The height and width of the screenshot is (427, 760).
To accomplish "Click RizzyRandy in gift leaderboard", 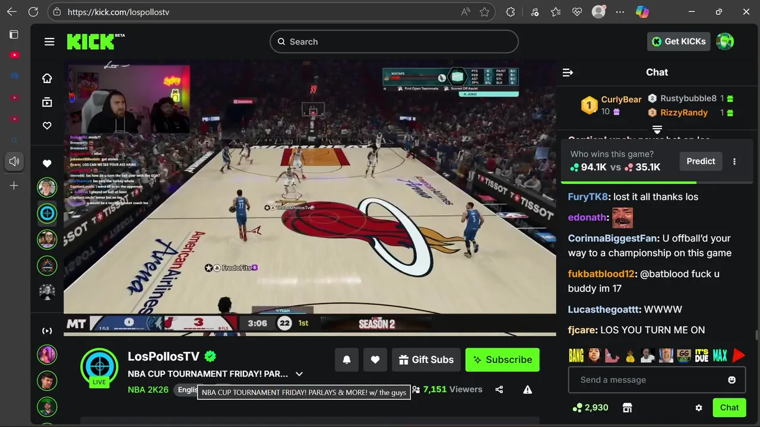I will [x=684, y=113].
